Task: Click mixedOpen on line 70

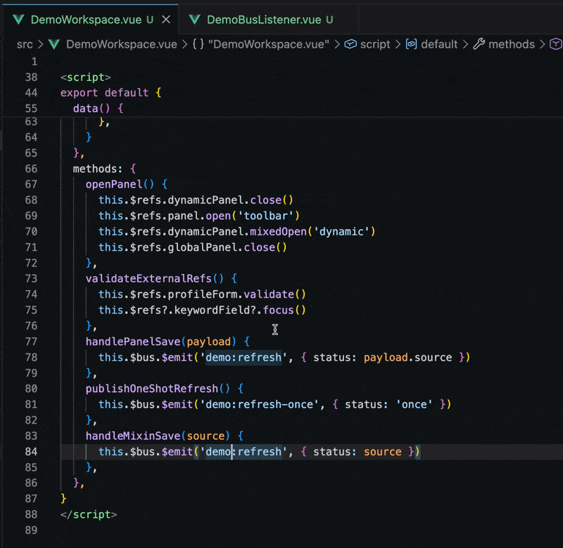Action: (278, 232)
